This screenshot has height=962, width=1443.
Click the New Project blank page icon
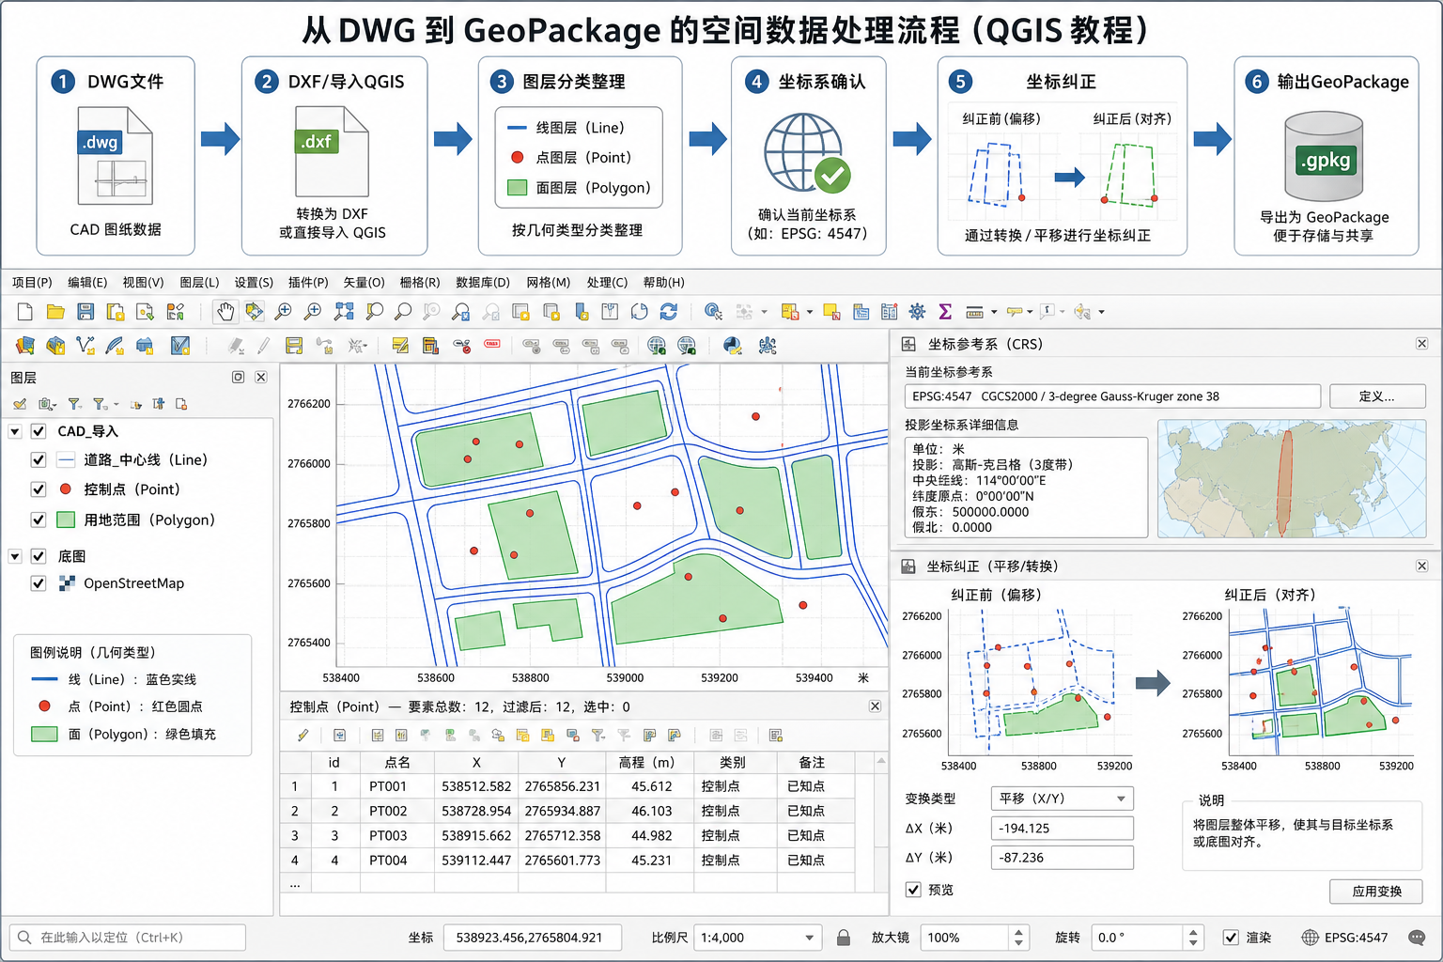(x=25, y=312)
